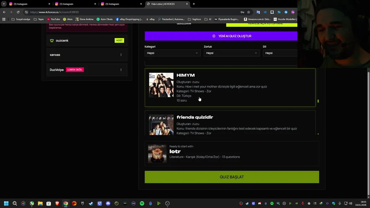
Task: Open the three-dot menu for DucVolpe
Action: [121, 70]
